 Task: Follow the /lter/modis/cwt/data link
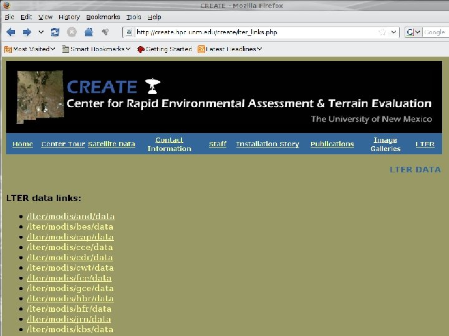coord(70,268)
